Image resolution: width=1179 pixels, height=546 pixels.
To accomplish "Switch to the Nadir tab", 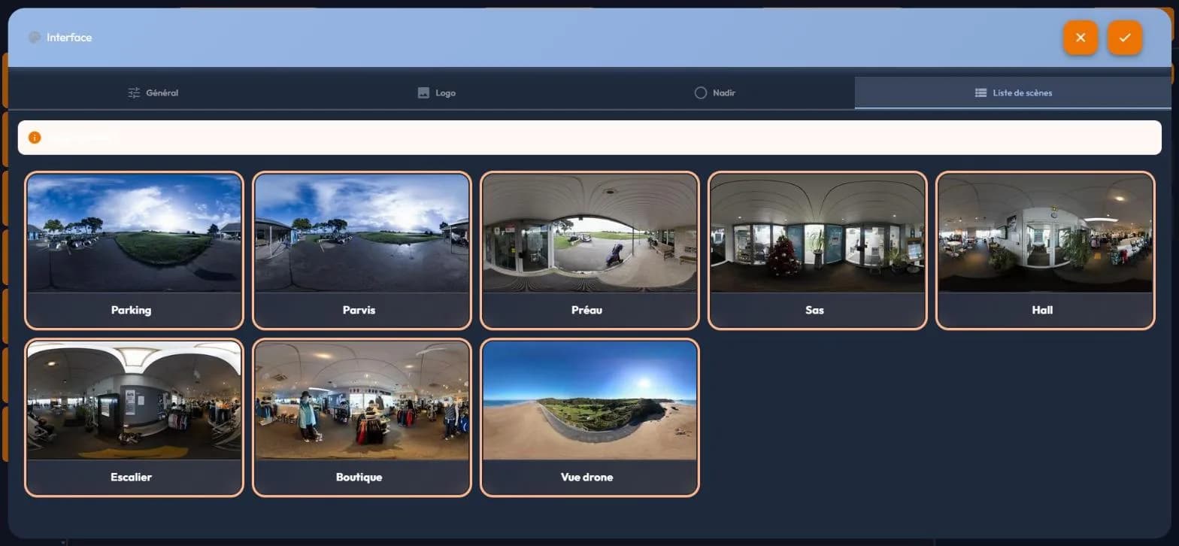I will pyautogui.click(x=714, y=93).
